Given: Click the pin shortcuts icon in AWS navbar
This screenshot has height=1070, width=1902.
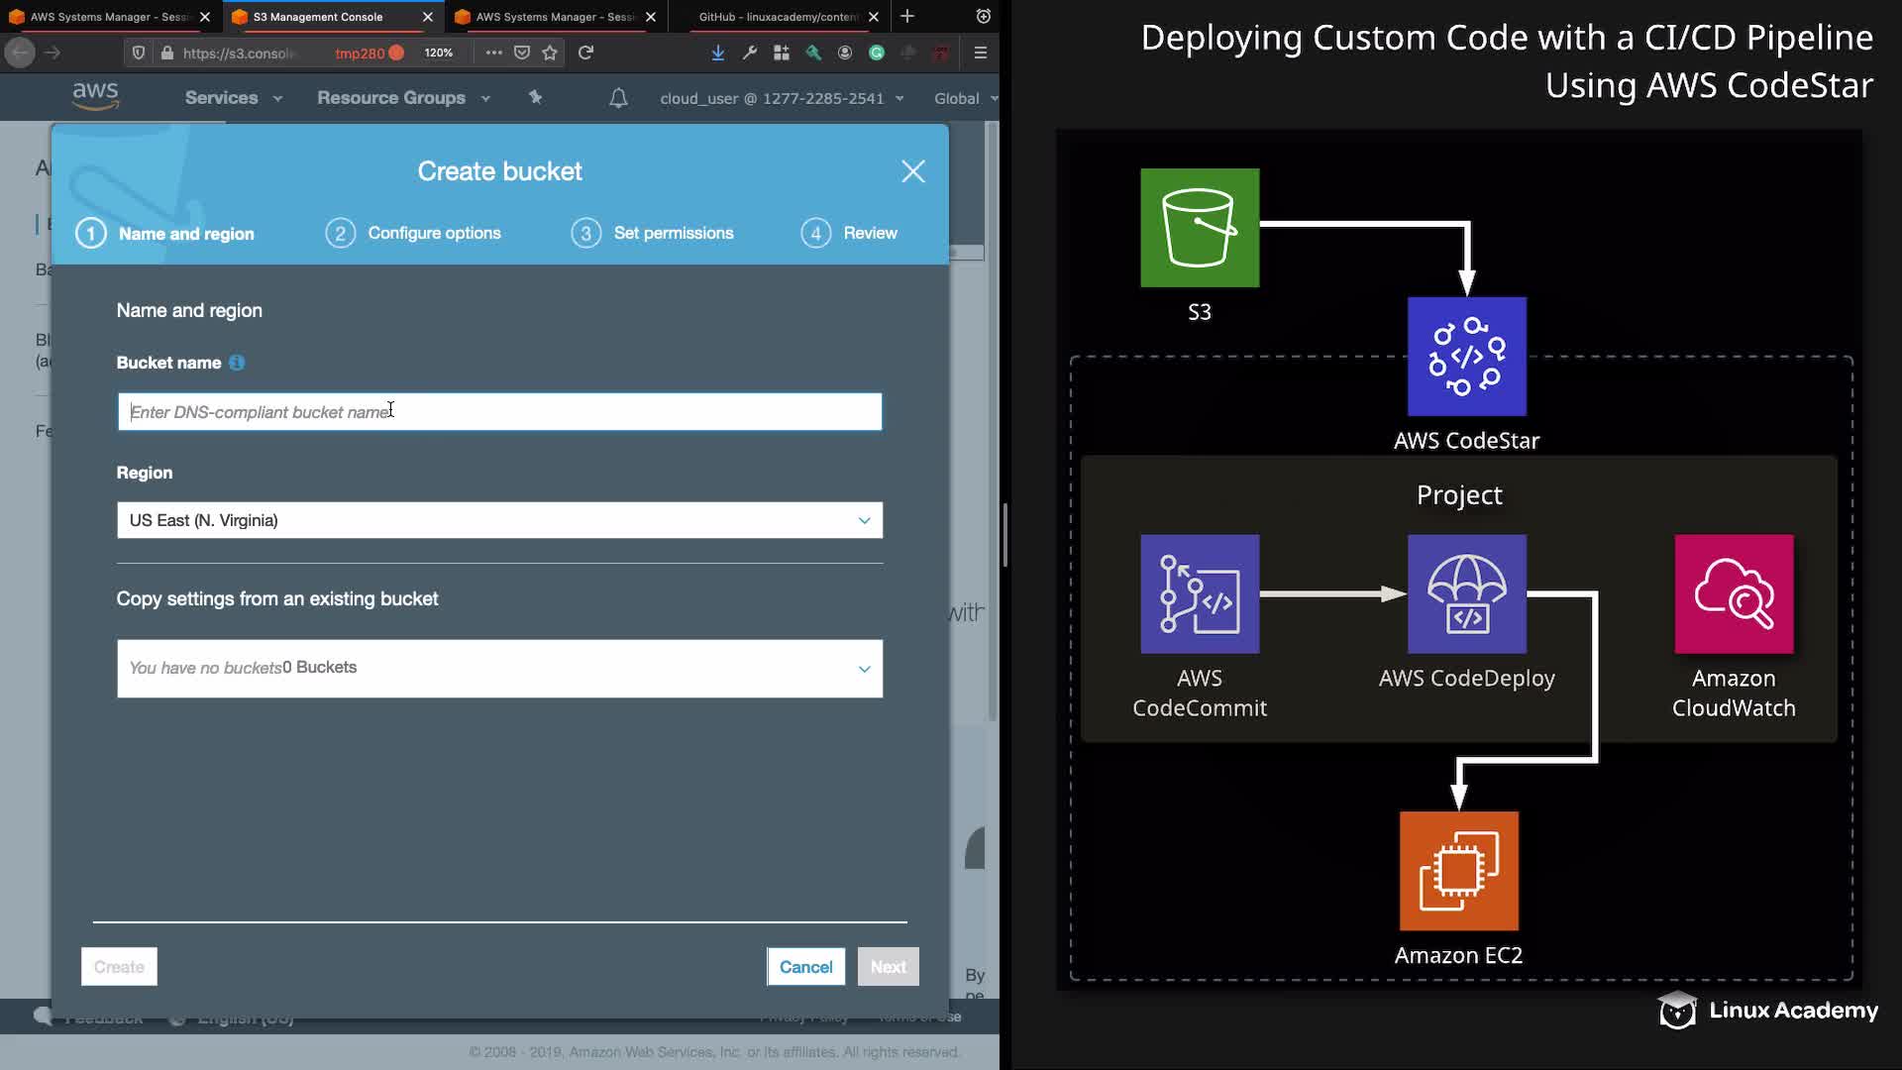Looking at the screenshot, I should pos(536,97).
